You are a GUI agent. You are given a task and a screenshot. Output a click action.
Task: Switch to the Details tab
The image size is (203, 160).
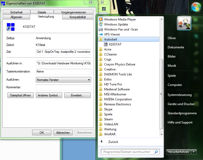point(42,12)
